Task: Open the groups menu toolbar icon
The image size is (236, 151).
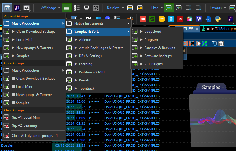Action: tap(7, 8)
